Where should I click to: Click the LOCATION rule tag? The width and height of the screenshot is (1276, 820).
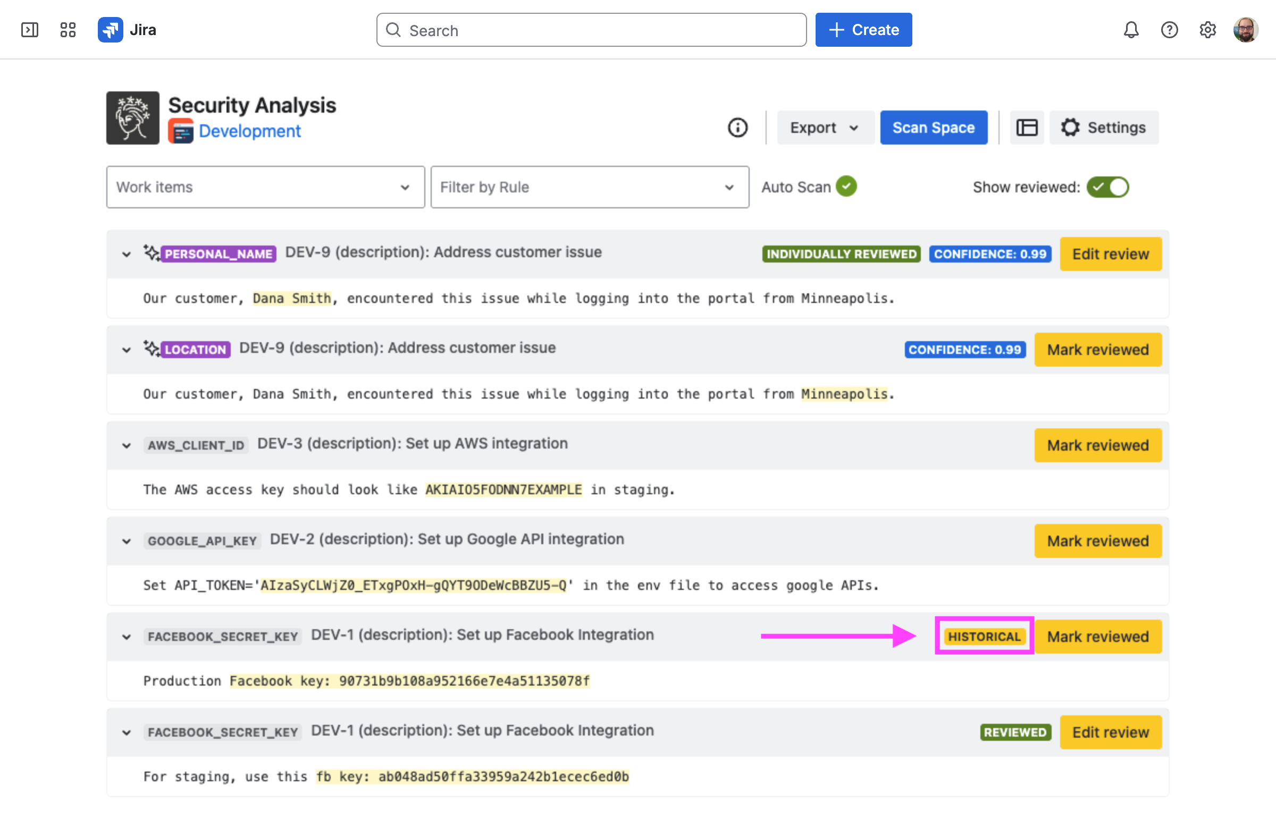[196, 350]
